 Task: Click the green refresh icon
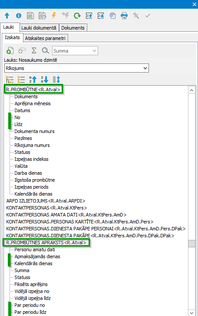click(x=77, y=16)
